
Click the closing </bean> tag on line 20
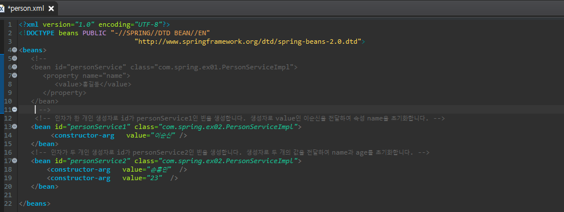click(44, 187)
